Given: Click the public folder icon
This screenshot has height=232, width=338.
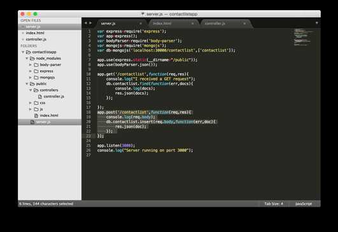Looking at the screenshot, I should [32, 84].
